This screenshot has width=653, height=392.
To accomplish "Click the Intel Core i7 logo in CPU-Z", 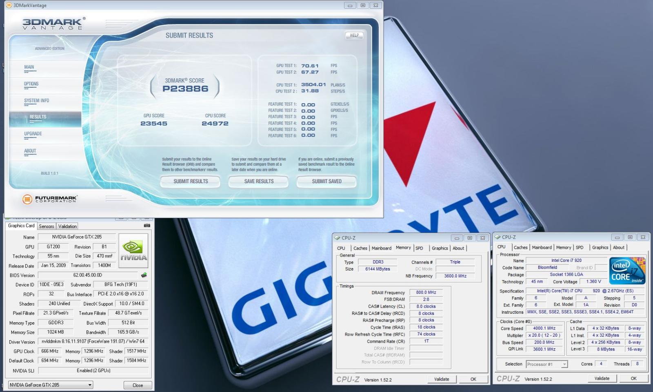I will click(x=627, y=271).
